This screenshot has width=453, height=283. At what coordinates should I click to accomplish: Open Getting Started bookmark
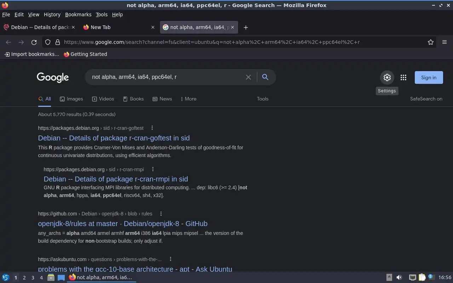tap(85, 54)
